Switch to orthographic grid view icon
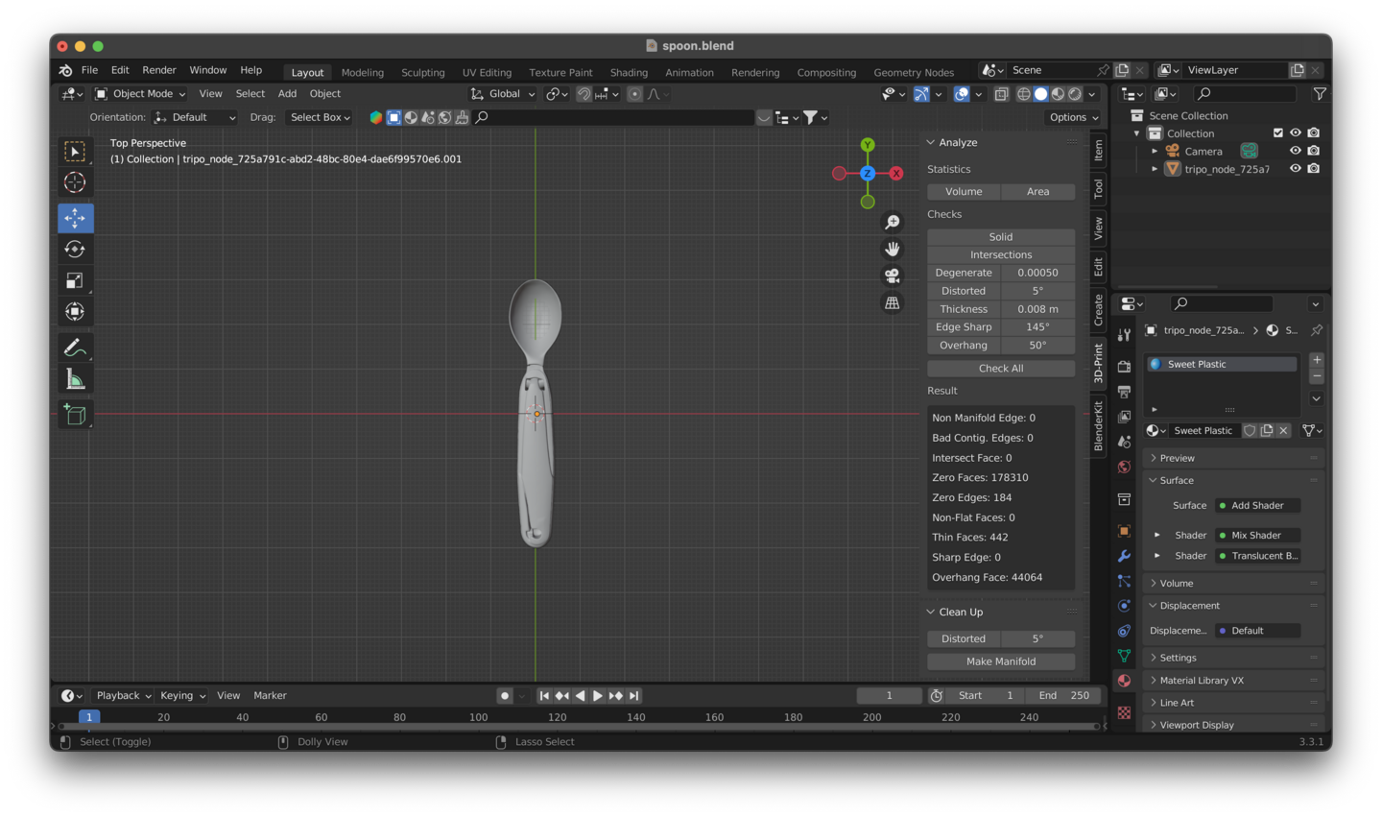 pos(892,303)
